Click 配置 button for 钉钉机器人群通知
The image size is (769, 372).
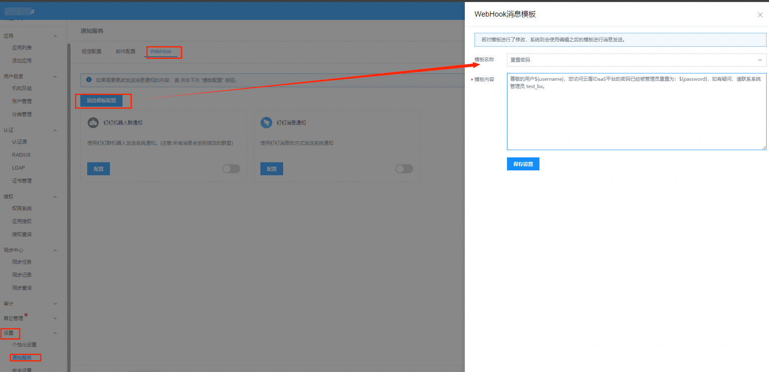[99, 169]
